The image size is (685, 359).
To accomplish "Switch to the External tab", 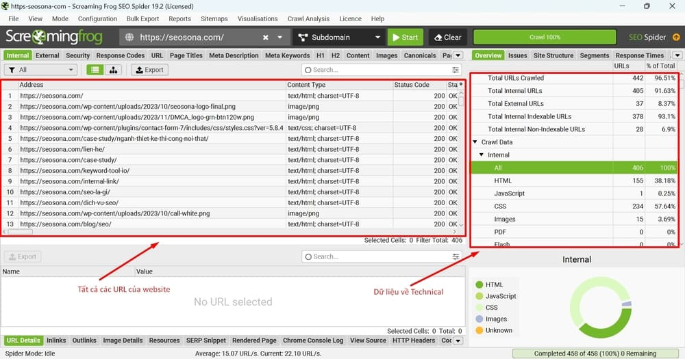I will click(x=47, y=55).
